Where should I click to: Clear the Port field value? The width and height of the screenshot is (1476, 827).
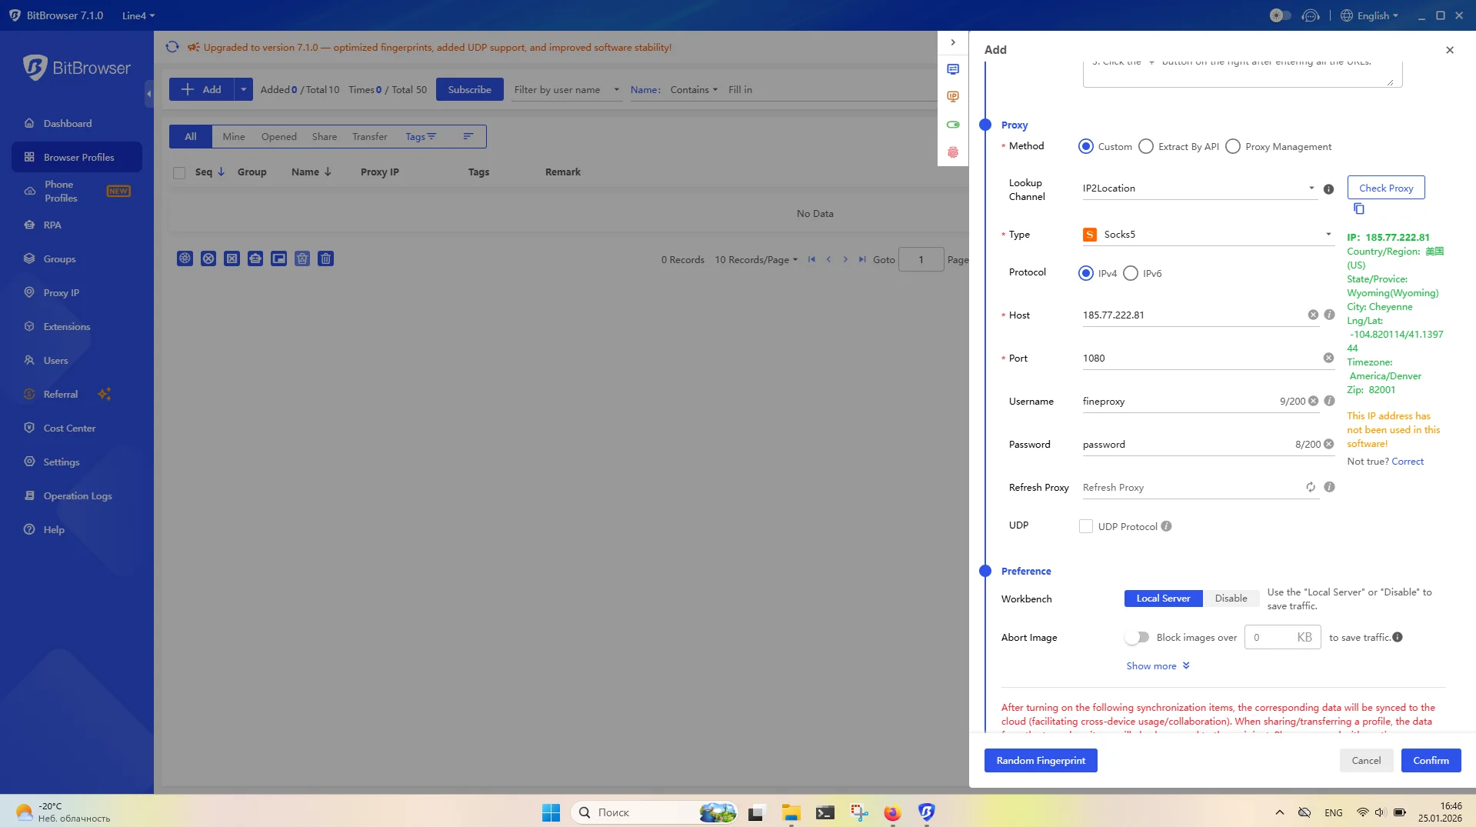1328,358
